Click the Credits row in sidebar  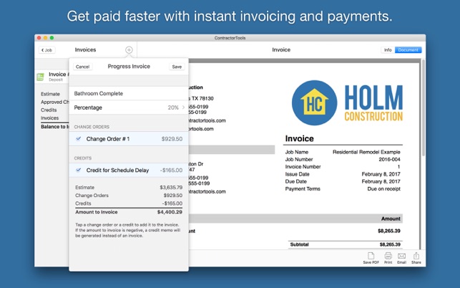[49, 110]
